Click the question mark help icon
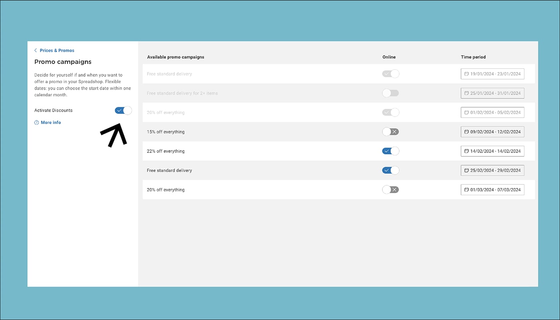This screenshot has height=320, width=560. pos(36,122)
